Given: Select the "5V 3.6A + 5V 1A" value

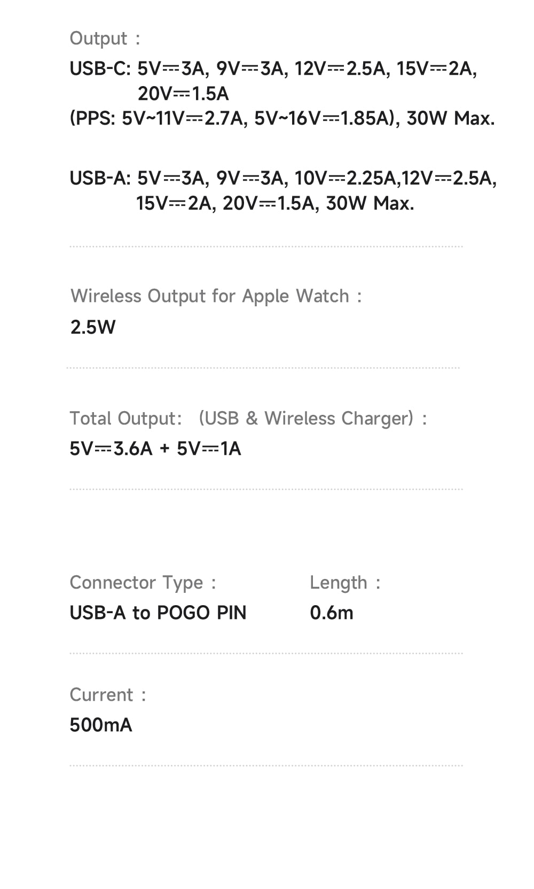Looking at the screenshot, I should coord(155,449).
